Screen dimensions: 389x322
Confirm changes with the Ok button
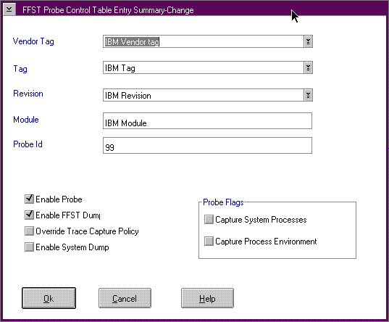click(x=49, y=298)
